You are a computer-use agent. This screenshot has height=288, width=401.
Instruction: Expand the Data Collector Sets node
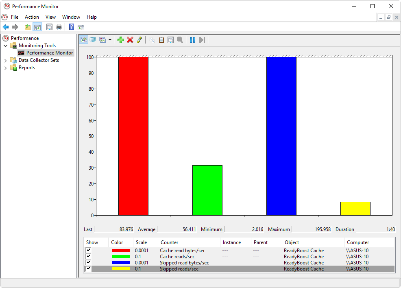click(x=6, y=60)
